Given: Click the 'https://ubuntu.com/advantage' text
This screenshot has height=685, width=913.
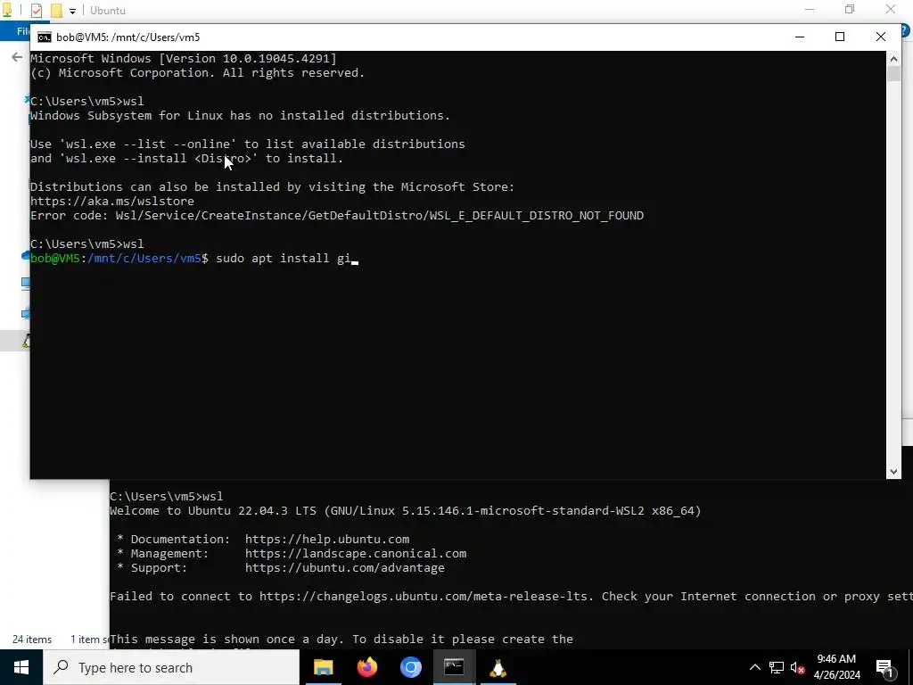Looking at the screenshot, I should [x=345, y=568].
